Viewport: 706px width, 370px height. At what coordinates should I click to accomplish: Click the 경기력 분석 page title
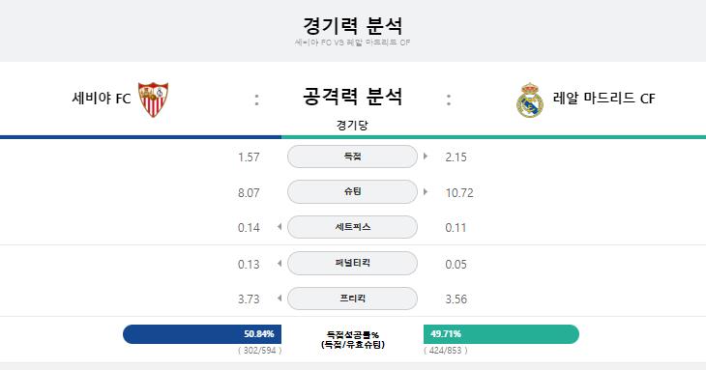[353, 26]
